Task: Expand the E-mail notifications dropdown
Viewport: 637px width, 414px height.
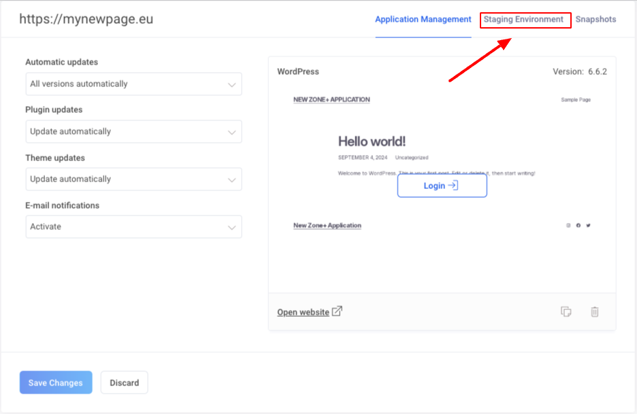Action: (x=133, y=227)
